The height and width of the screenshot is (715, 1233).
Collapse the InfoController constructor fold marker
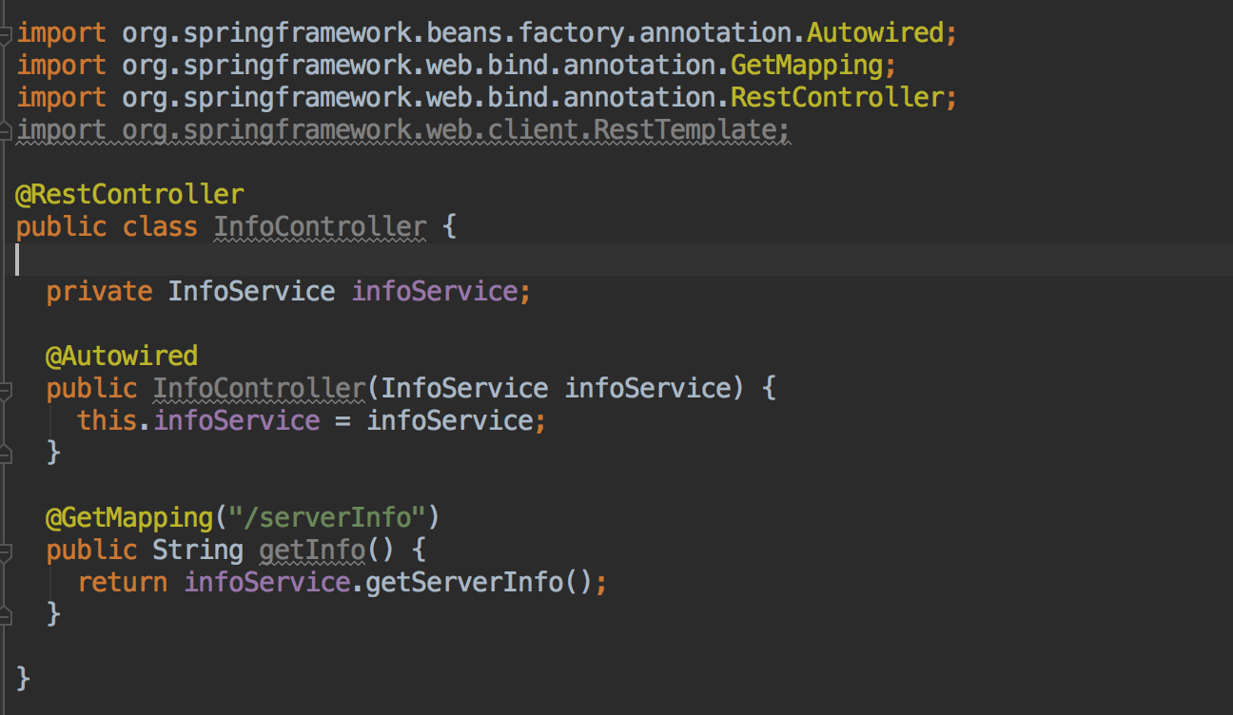click(6, 389)
